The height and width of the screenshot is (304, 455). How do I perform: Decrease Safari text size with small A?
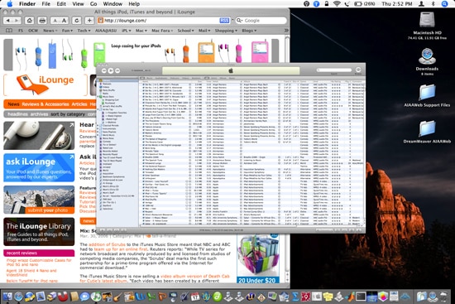tap(55, 21)
